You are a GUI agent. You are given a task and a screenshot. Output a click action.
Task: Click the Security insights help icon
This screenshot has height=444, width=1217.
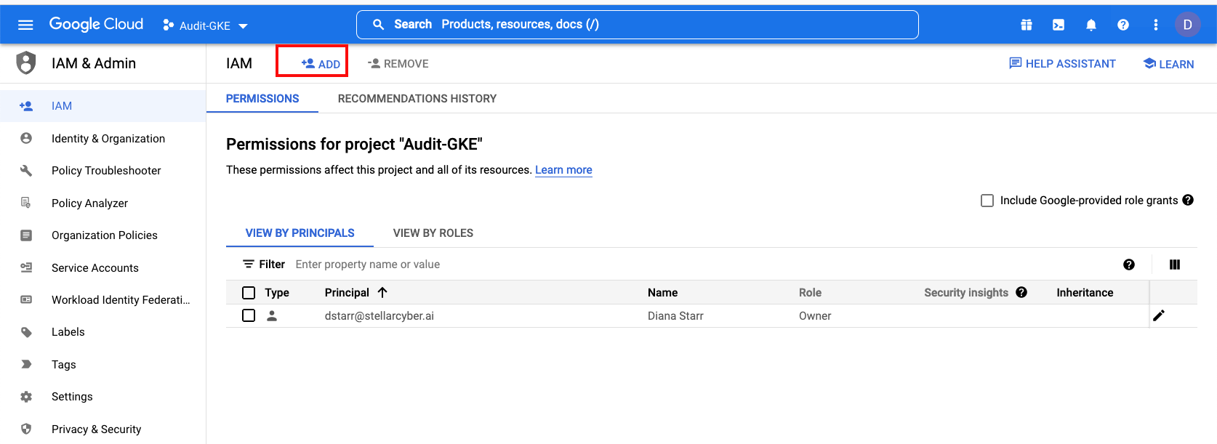(x=1021, y=292)
